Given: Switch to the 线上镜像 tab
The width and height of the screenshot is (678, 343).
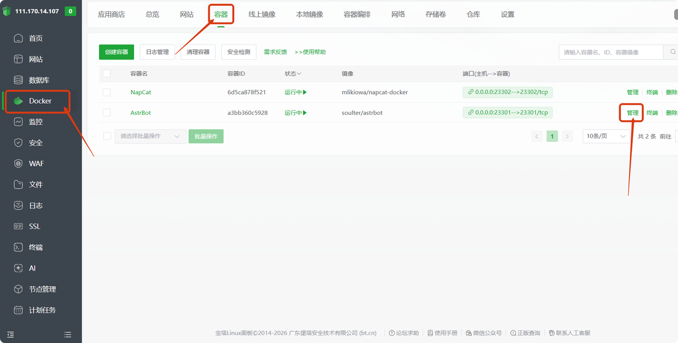Looking at the screenshot, I should 262,14.
